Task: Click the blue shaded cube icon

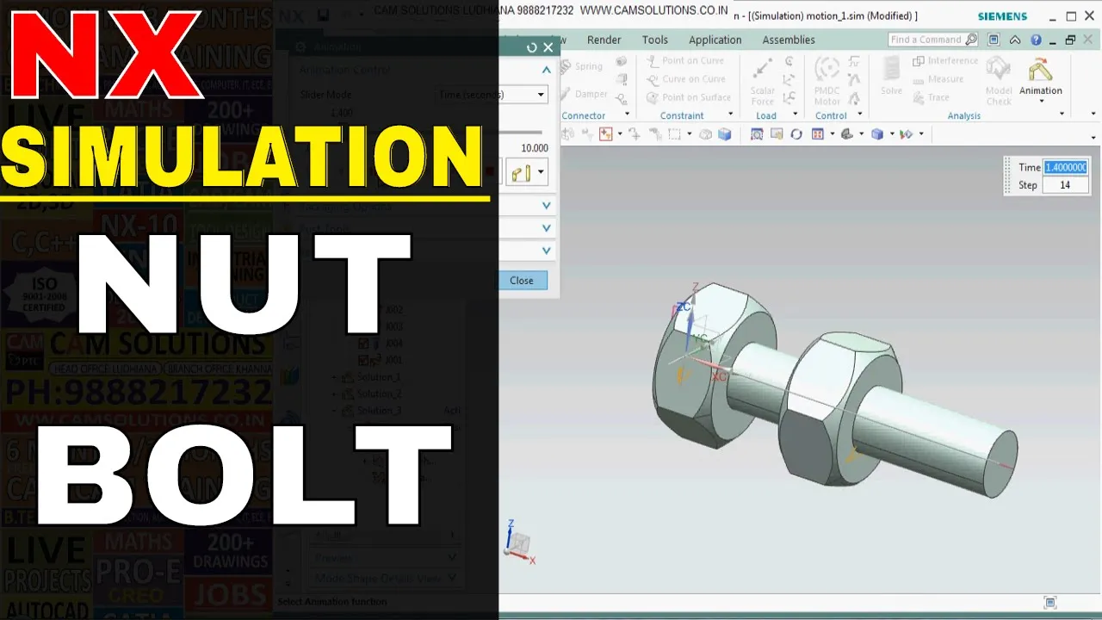Action: coord(724,134)
